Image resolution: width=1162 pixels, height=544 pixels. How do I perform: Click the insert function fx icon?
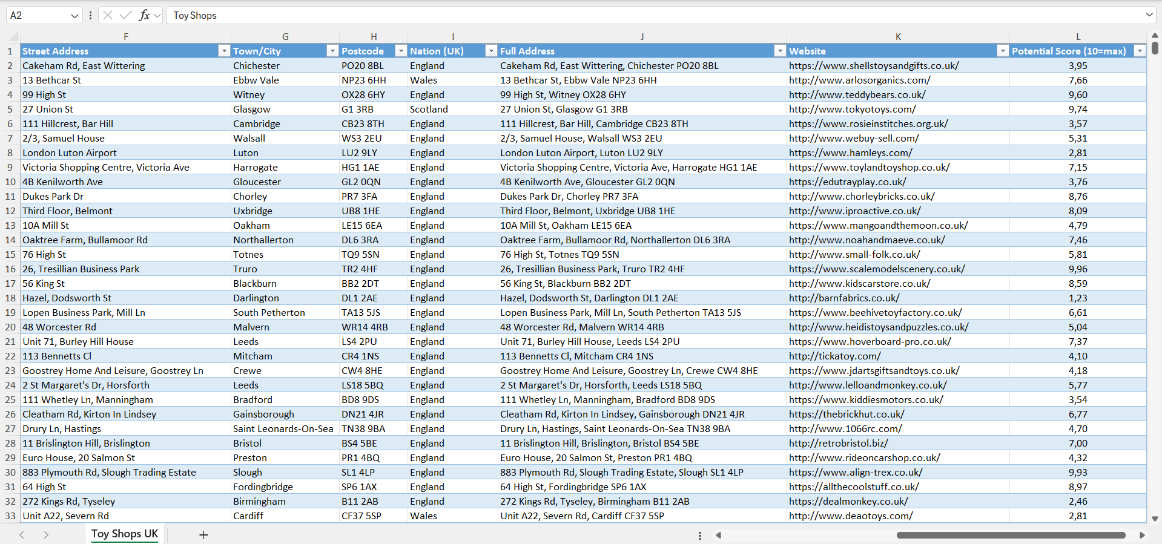pyautogui.click(x=144, y=15)
